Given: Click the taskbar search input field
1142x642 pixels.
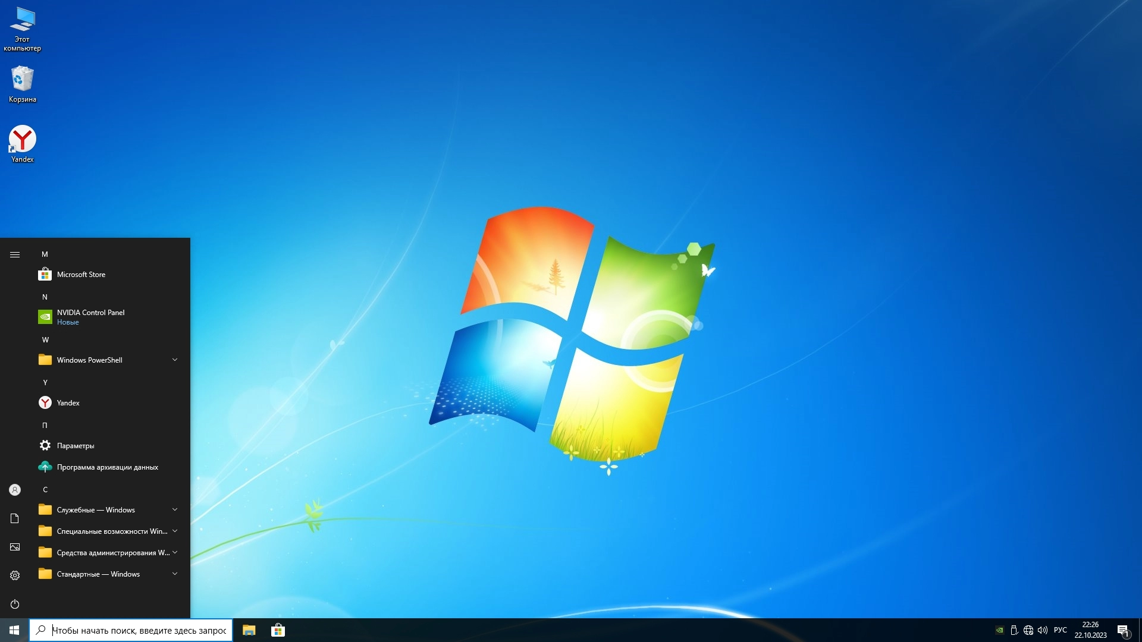Looking at the screenshot, I should [x=138, y=630].
